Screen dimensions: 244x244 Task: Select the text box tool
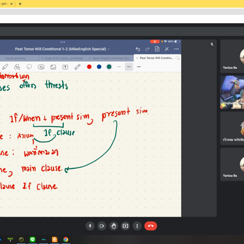[65, 67]
